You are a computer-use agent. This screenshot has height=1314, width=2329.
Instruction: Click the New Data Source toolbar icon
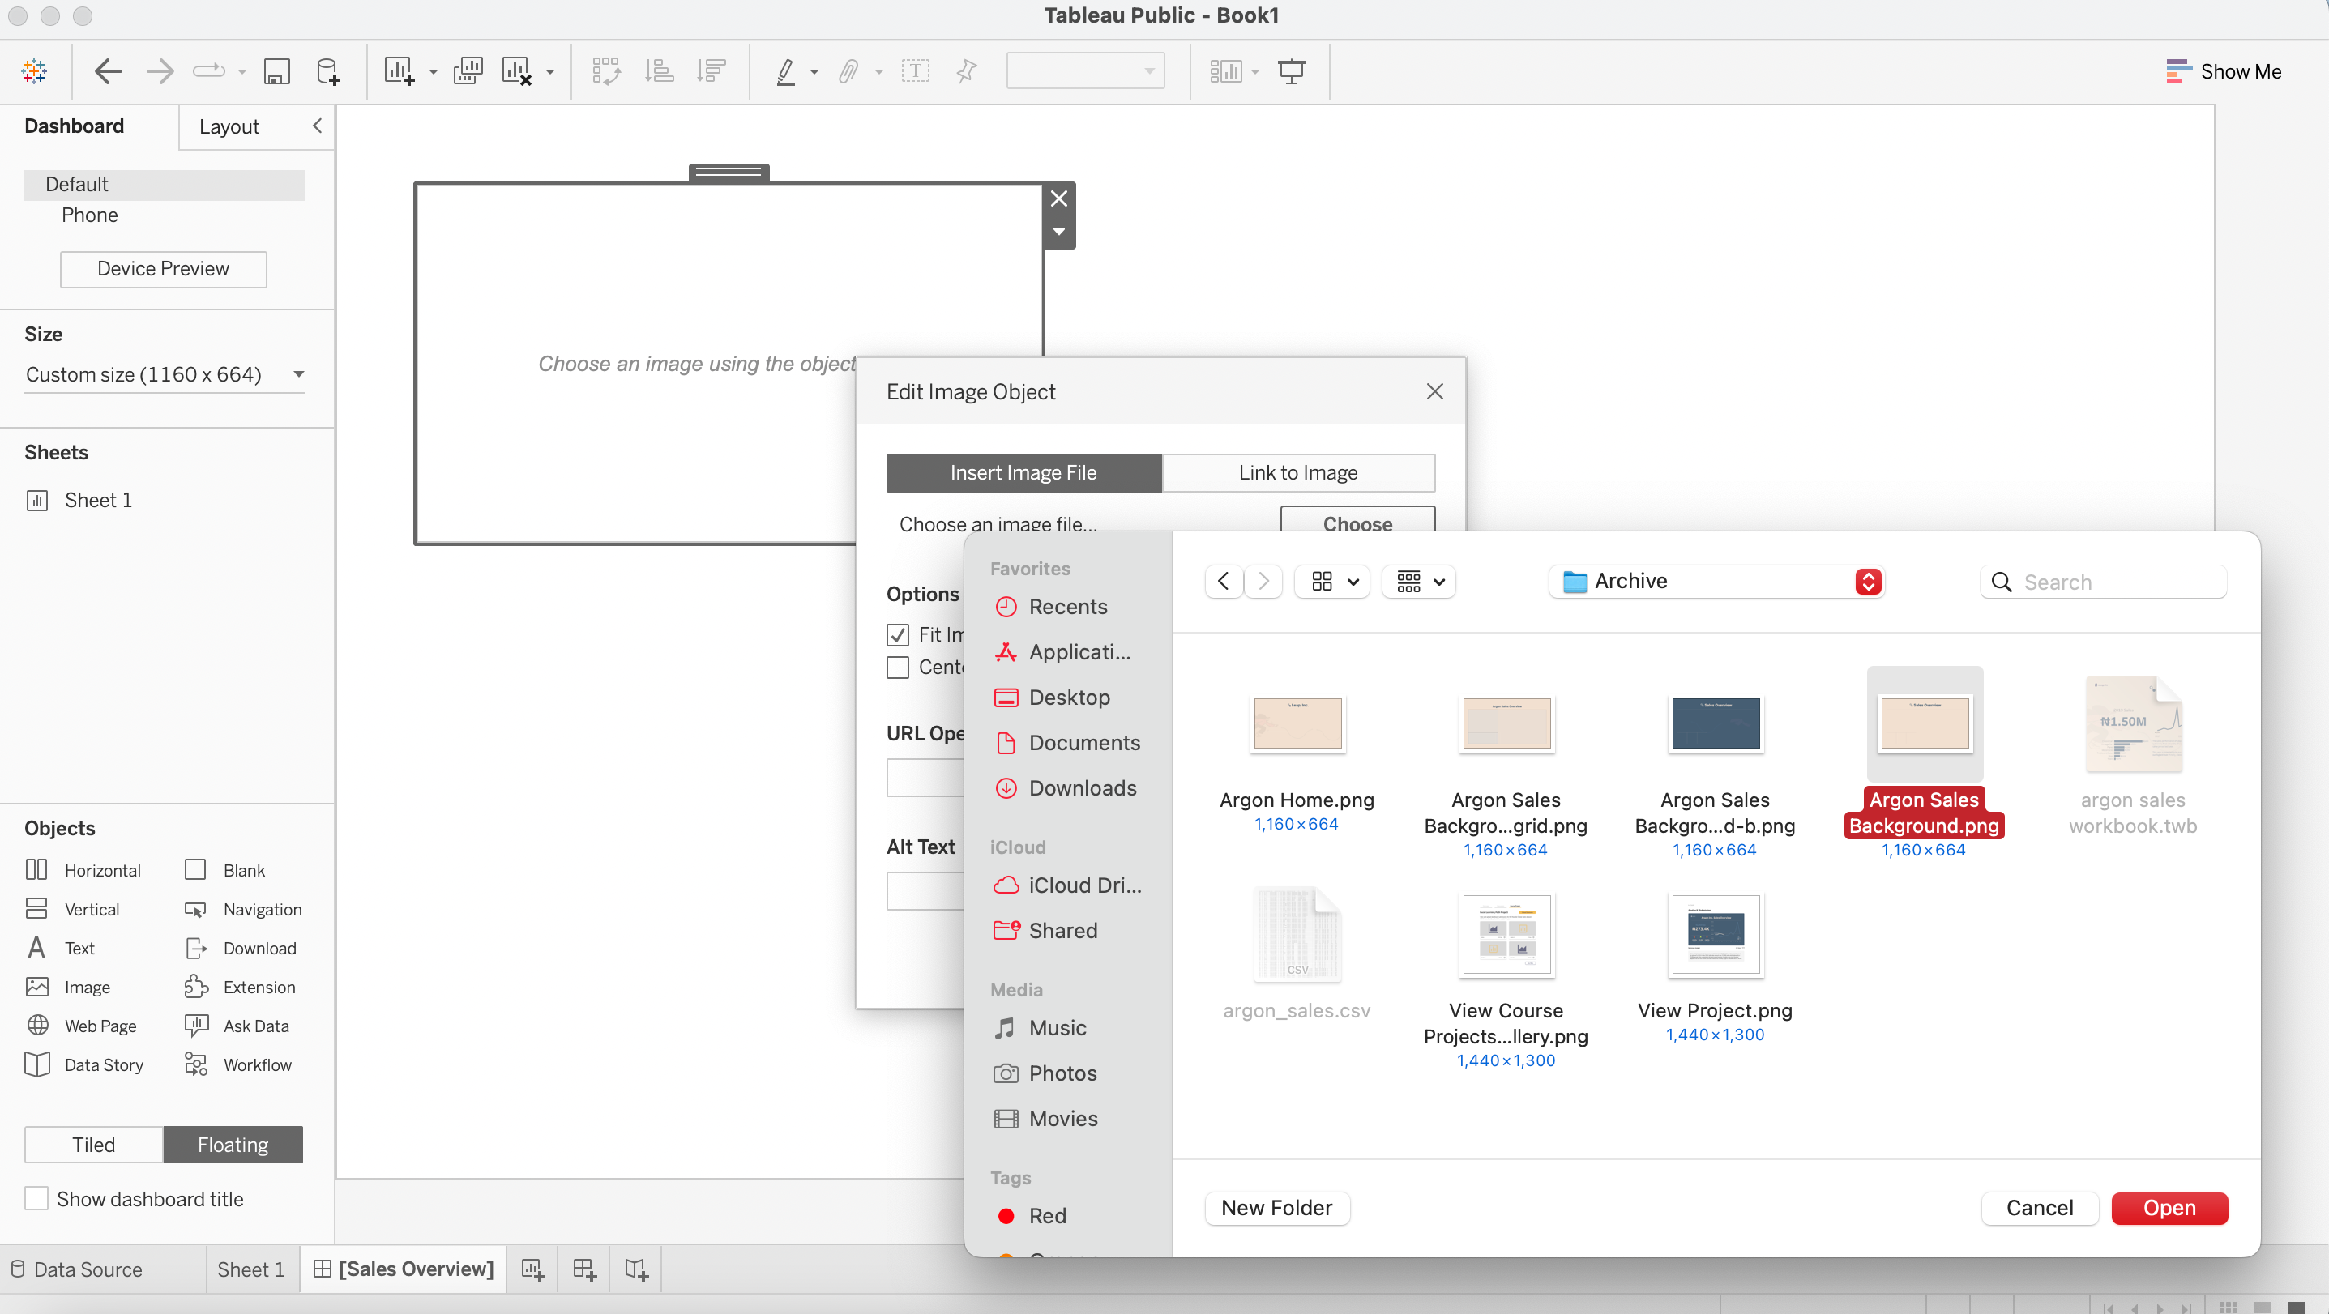(328, 71)
